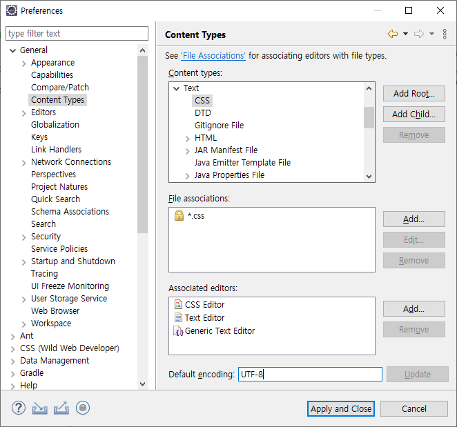457x427 pixels.
Task: Click the Update encoding button
Action: 418,375
